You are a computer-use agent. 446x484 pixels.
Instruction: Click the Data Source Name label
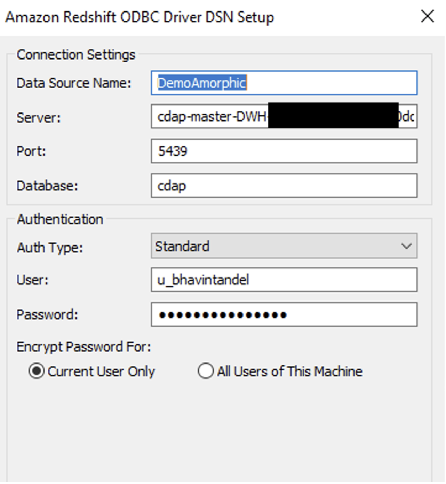click(74, 83)
